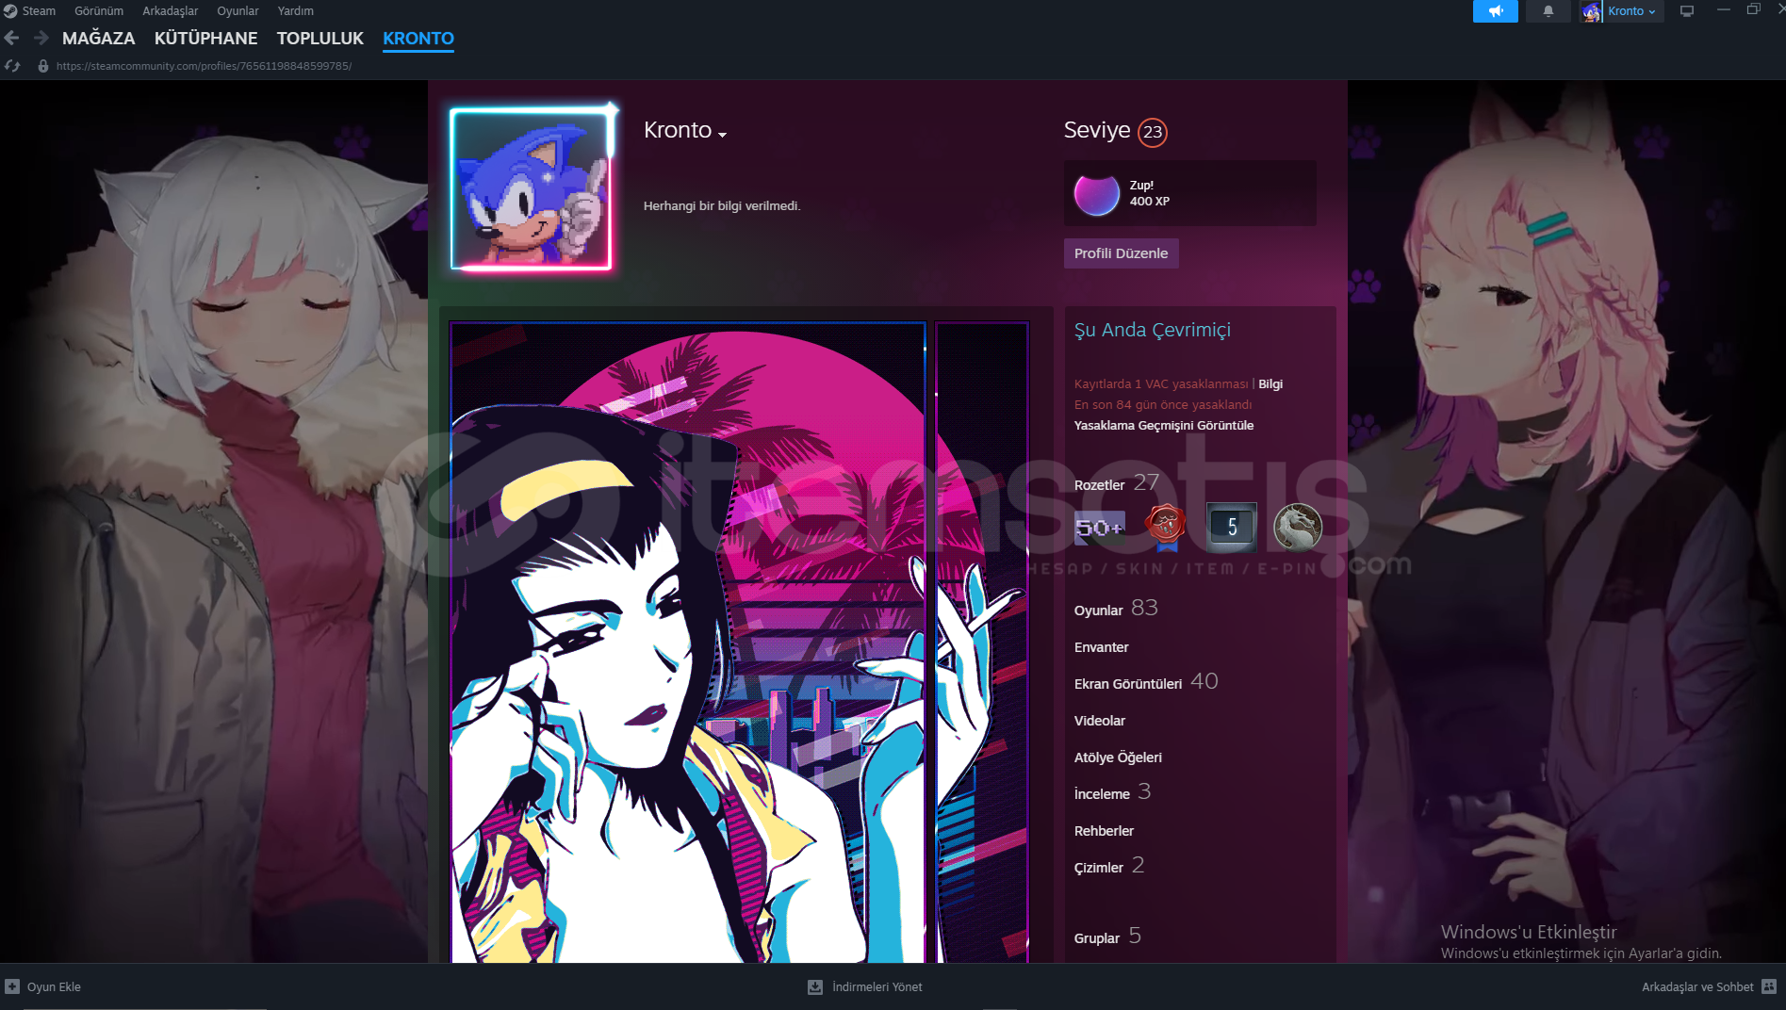Click the Sonic avatar in top account bar
This screenshot has width=1786, height=1010.
coord(1592,11)
